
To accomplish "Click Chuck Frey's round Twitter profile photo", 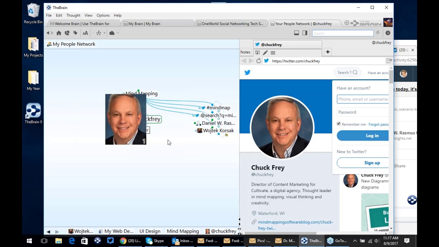I will (x=282, y=127).
